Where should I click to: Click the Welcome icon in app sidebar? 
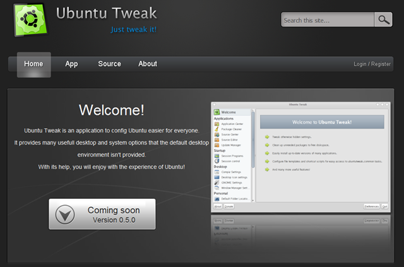[x=217, y=112]
